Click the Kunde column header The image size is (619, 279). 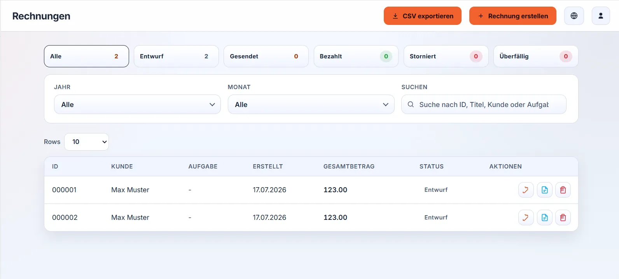pyautogui.click(x=122, y=167)
